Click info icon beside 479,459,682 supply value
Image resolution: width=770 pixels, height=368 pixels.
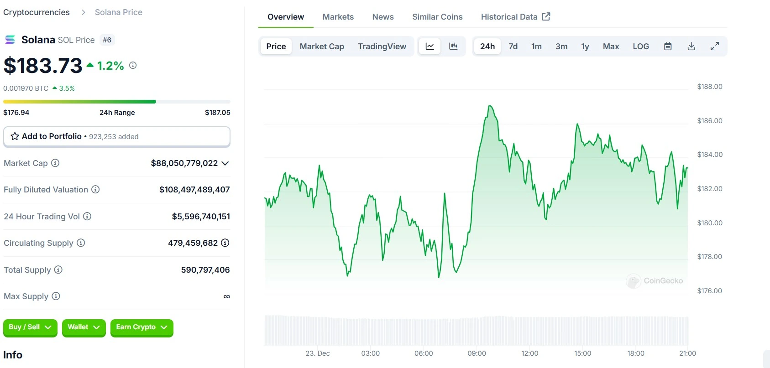point(225,243)
